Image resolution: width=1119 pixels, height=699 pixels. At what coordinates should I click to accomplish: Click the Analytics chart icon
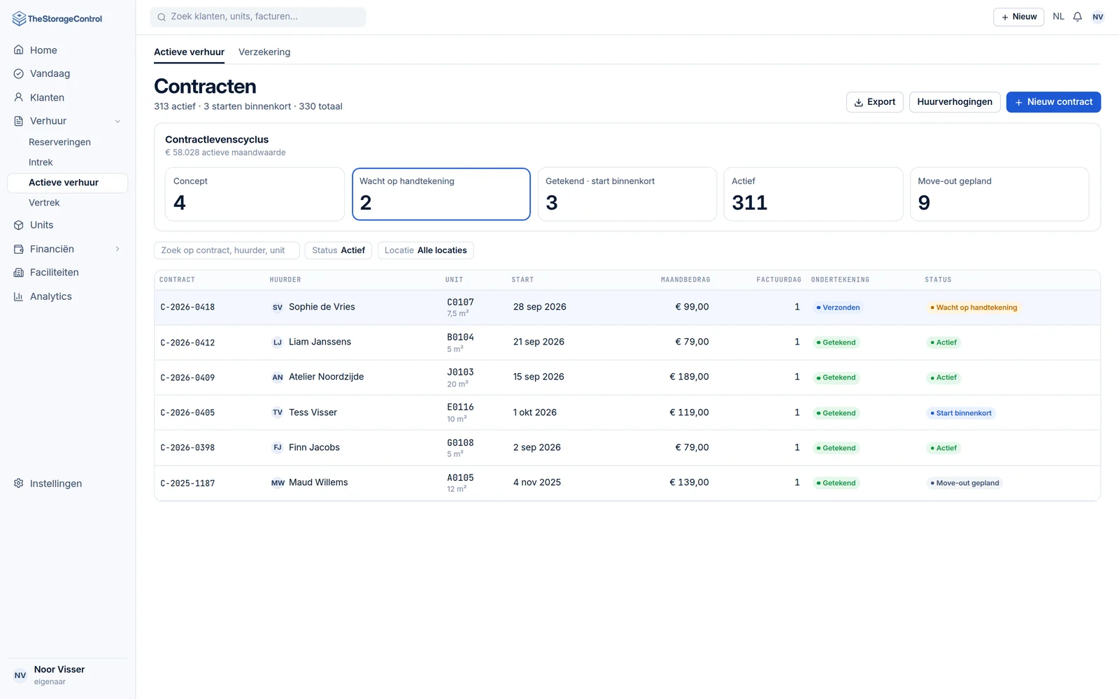click(x=19, y=296)
